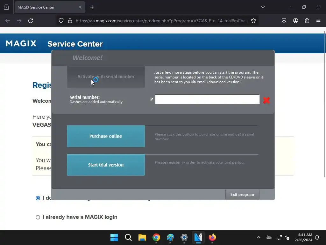Viewport: 326px width, 245px height.
Task: Click the Firefox View tab-overview icon
Action: (6, 7)
